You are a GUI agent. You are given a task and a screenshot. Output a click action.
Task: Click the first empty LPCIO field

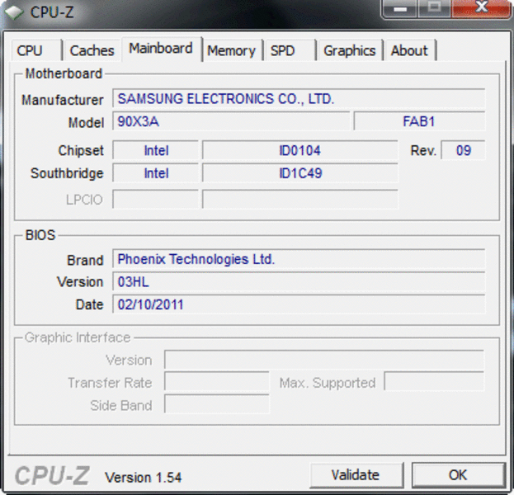tap(156, 200)
